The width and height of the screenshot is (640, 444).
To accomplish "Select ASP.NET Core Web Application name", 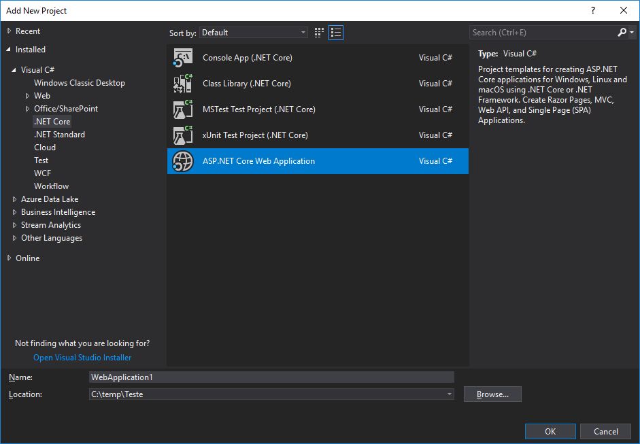I will (258, 161).
